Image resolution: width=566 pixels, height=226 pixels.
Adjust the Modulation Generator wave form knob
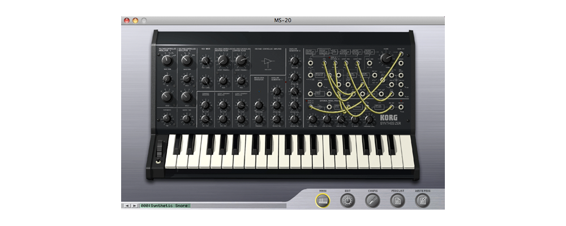tap(259, 105)
